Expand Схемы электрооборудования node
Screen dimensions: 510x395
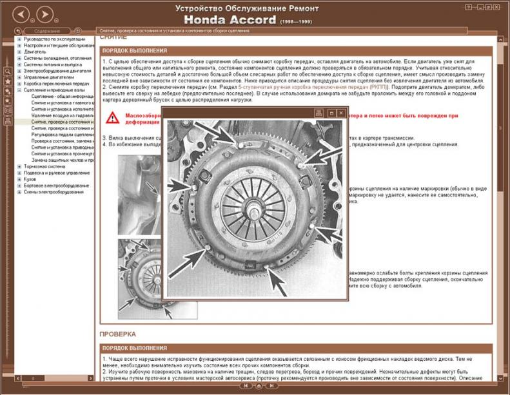pyautogui.click(x=19, y=192)
